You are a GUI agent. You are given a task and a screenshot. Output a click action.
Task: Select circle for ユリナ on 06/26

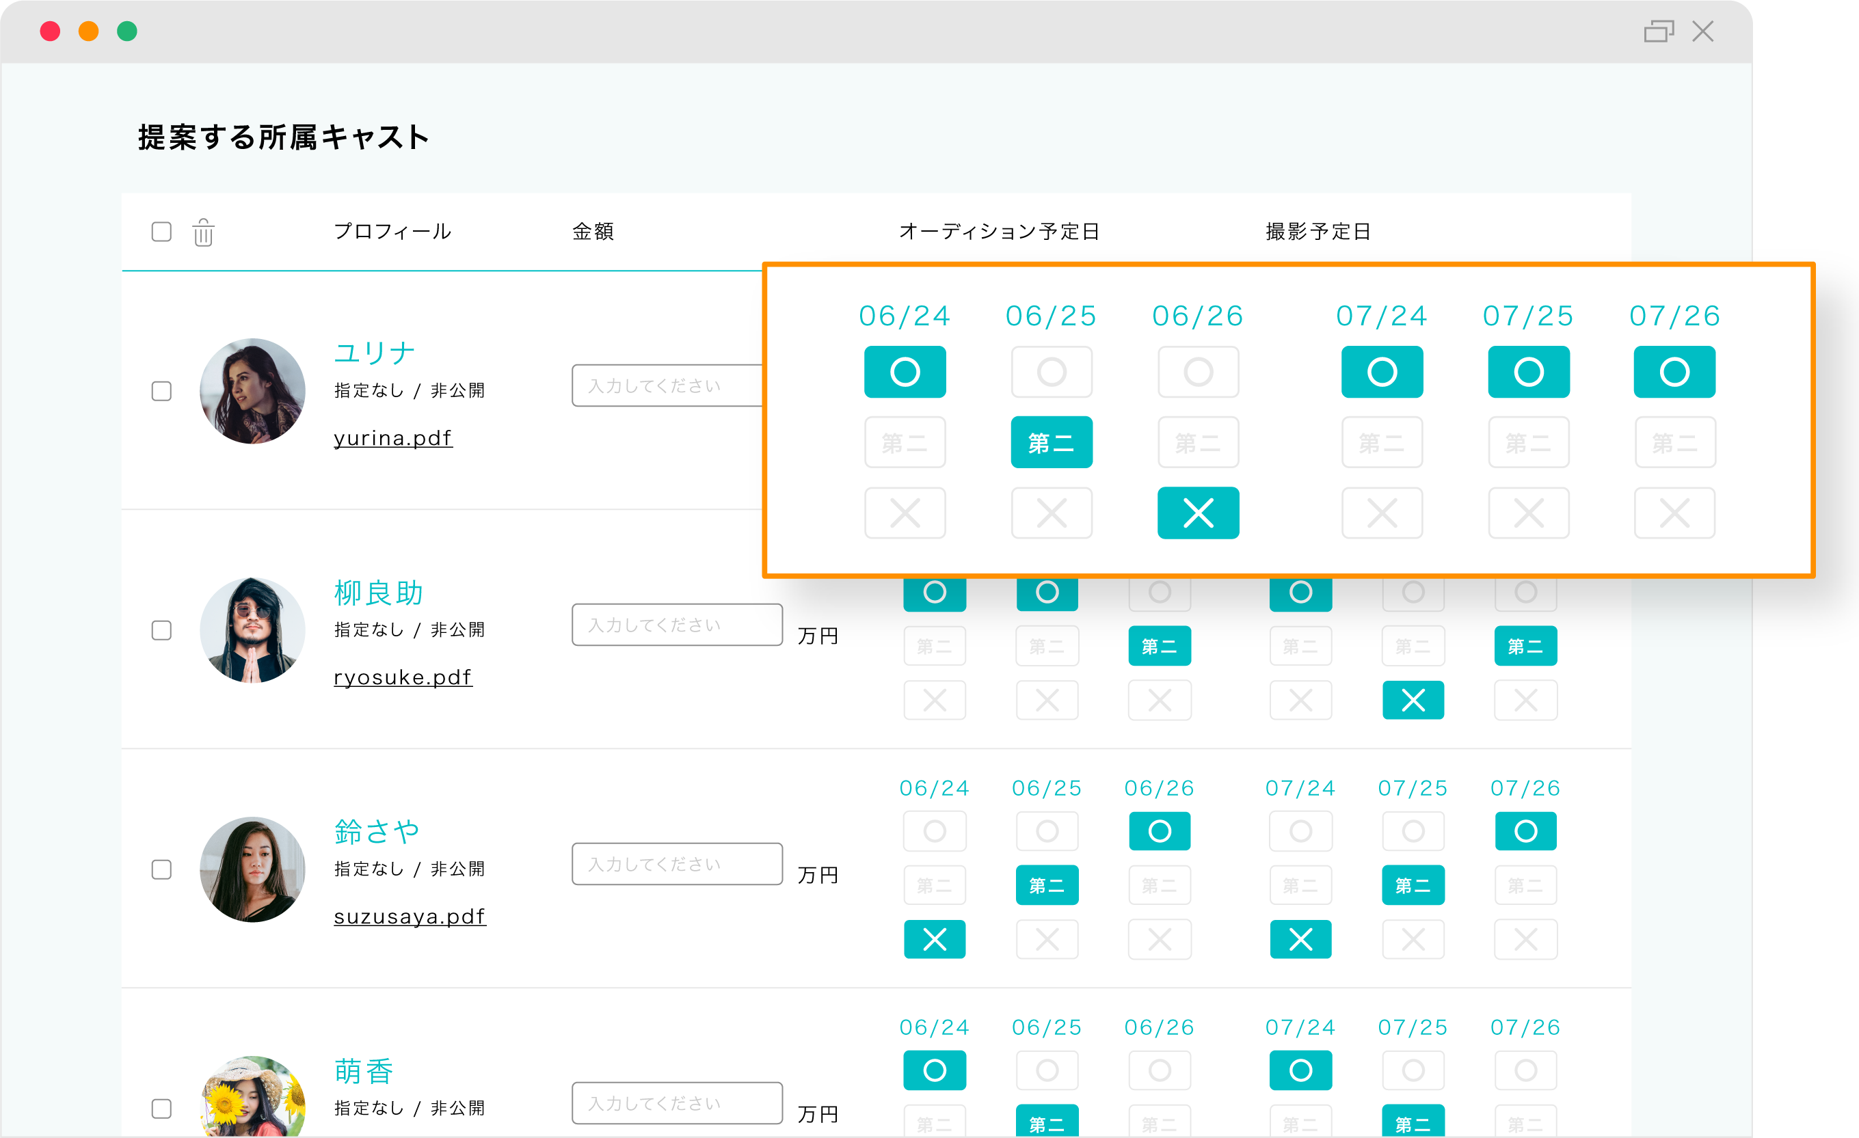point(1198,372)
